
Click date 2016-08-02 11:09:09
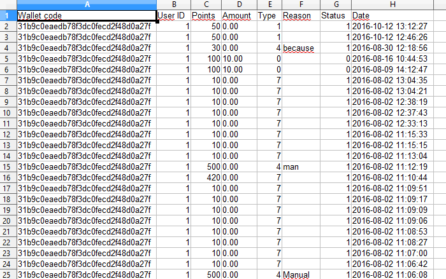click(392, 210)
